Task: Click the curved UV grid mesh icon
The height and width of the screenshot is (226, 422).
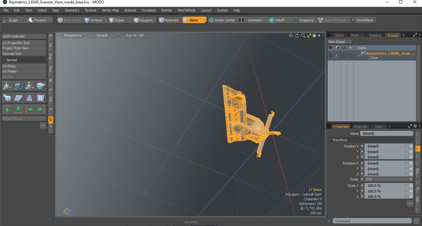Action: click(7, 98)
